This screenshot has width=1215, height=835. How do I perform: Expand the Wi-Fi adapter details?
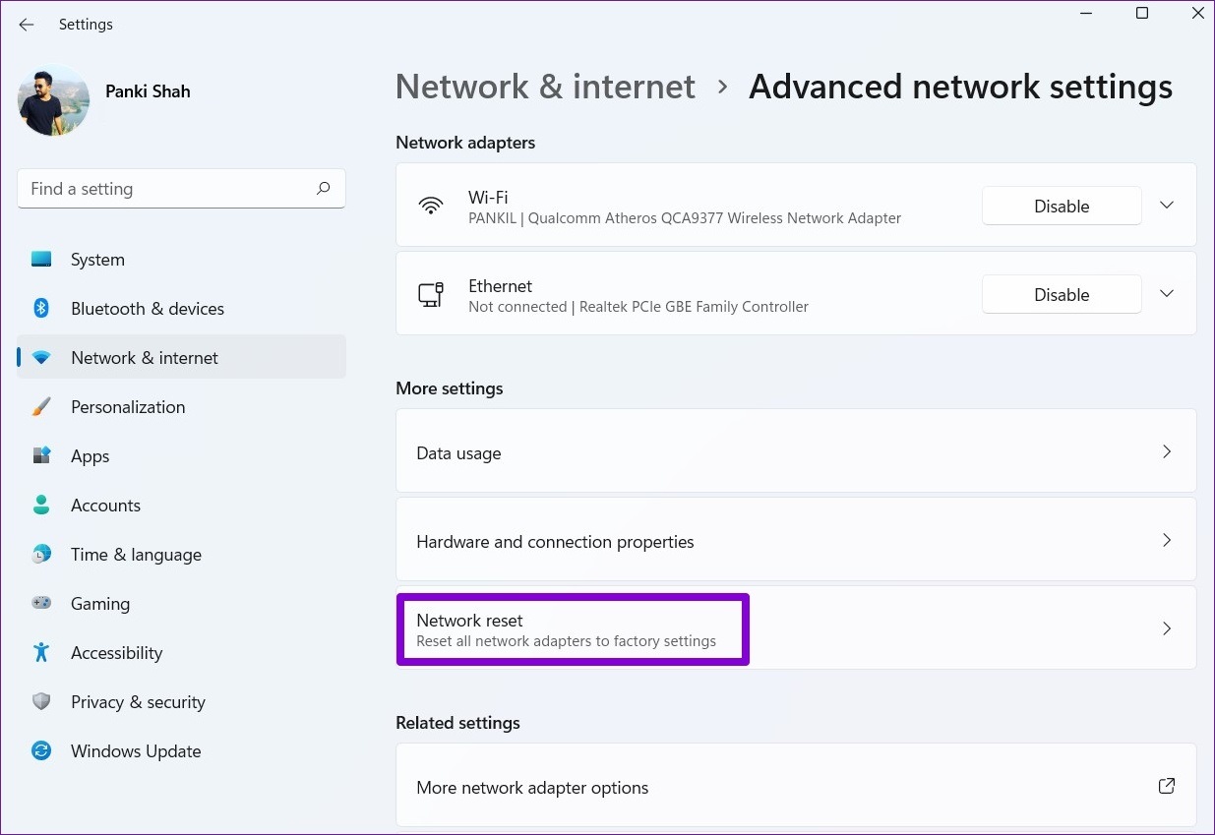pos(1166,205)
